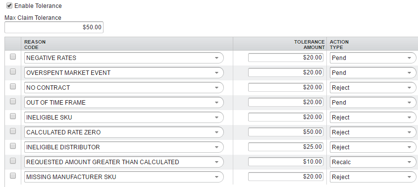418x187 pixels.
Task: Uncheck the Enable Tolerance checkbox
Action: (x=9, y=5)
